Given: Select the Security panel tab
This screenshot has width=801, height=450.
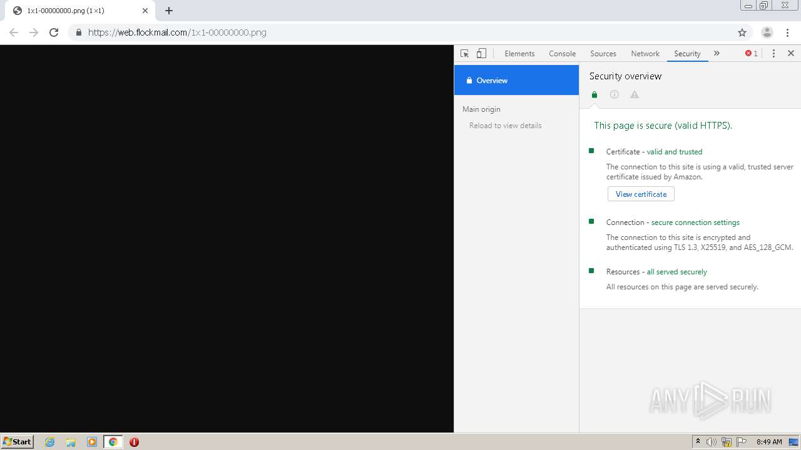Looking at the screenshot, I should click(687, 54).
